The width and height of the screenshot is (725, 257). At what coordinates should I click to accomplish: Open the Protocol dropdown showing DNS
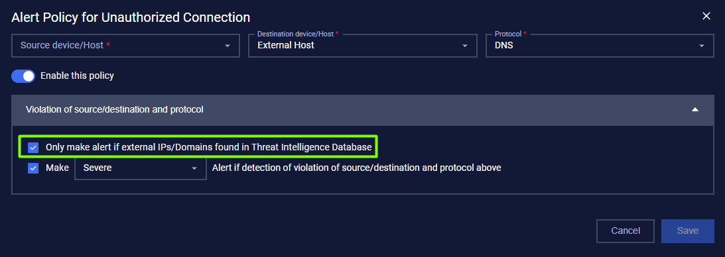tap(600, 45)
